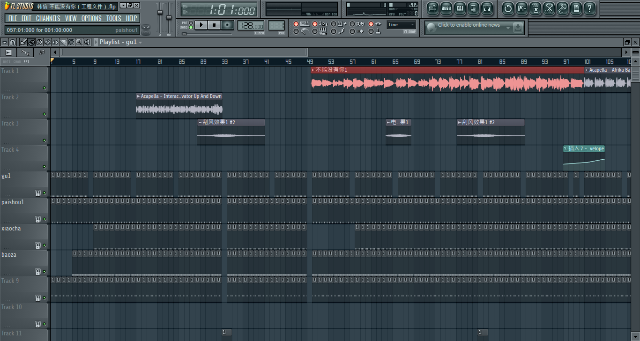The width and height of the screenshot is (640, 341).
Task: Select the draw pencil tool in playlist
Action: click(23, 42)
